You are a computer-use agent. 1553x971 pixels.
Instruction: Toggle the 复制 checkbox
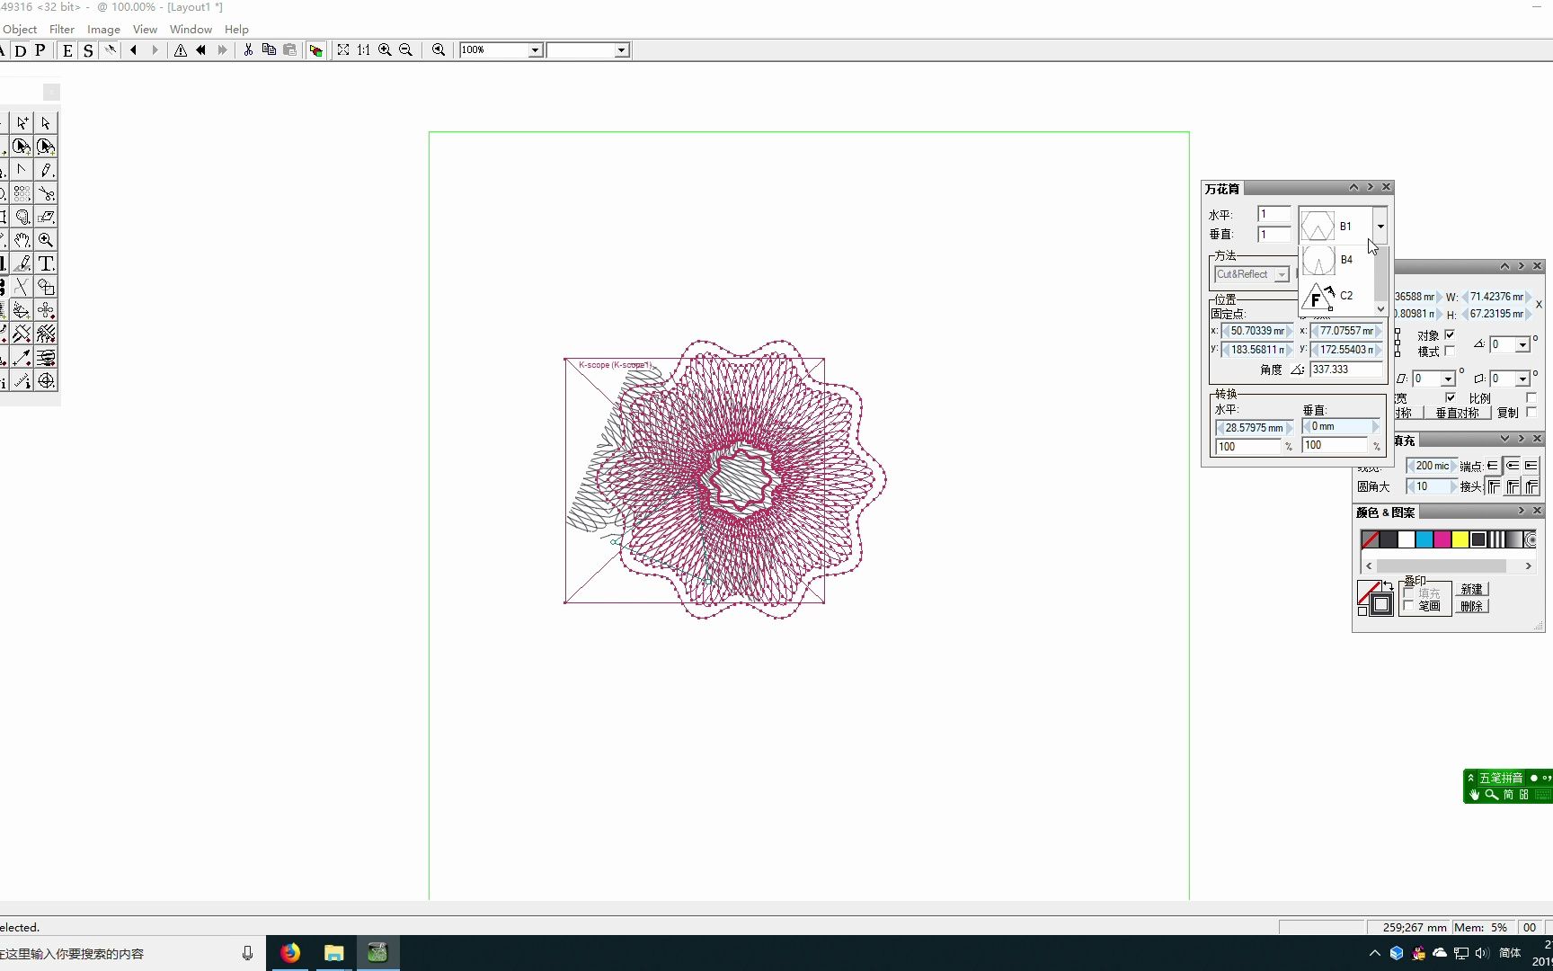click(1531, 412)
